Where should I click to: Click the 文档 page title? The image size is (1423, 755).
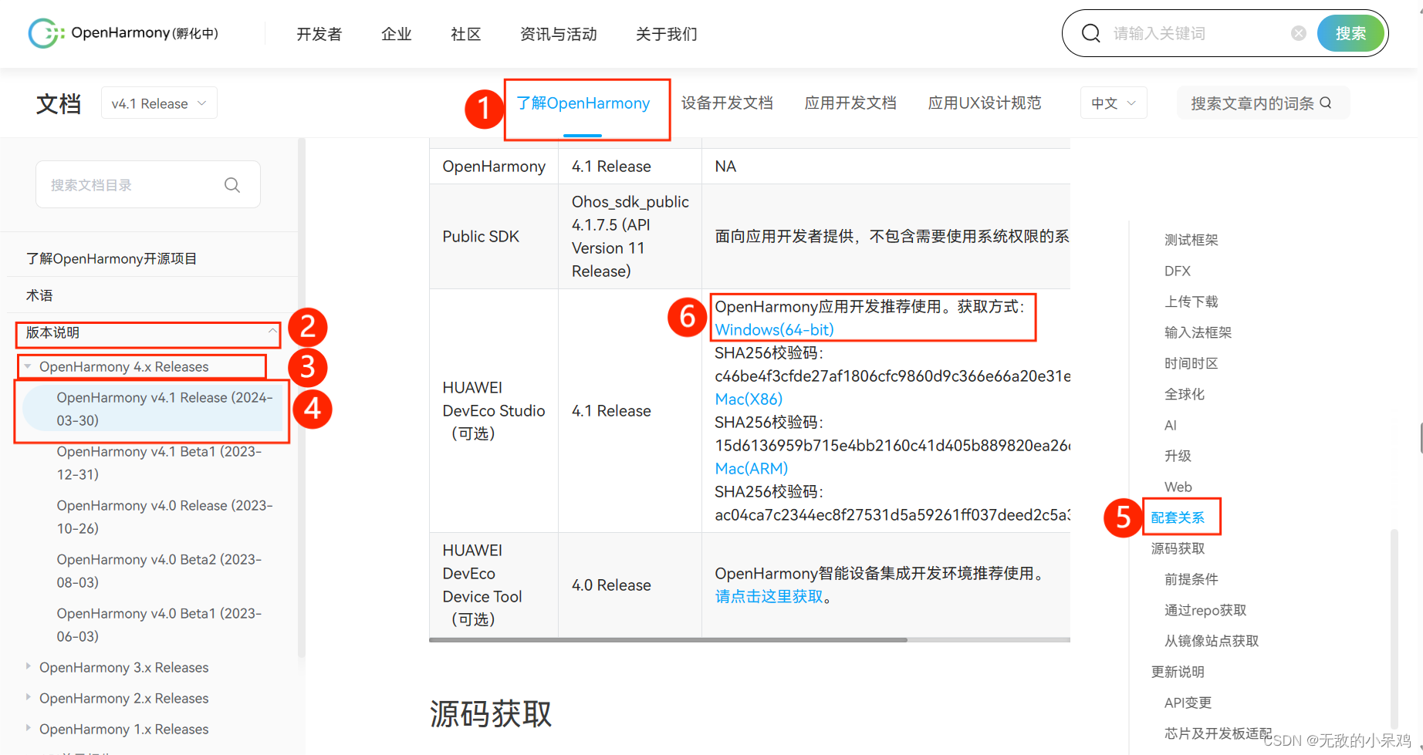tap(59, 103)
